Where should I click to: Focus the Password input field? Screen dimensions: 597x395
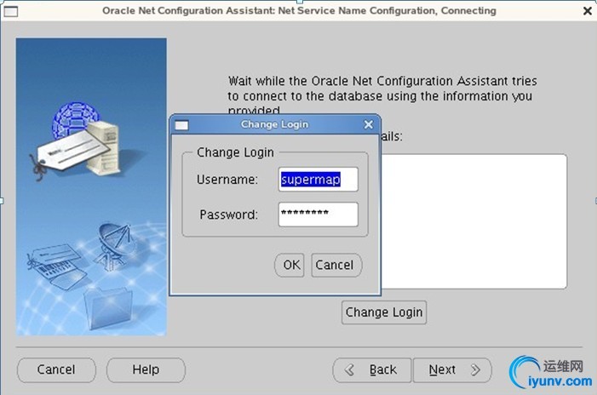(x=318, y=215)
